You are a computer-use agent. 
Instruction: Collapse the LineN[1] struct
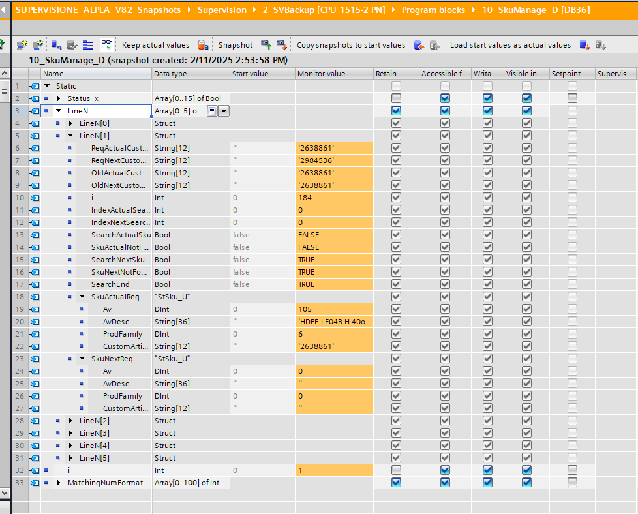pyautogui.click(x=71, y=136)
